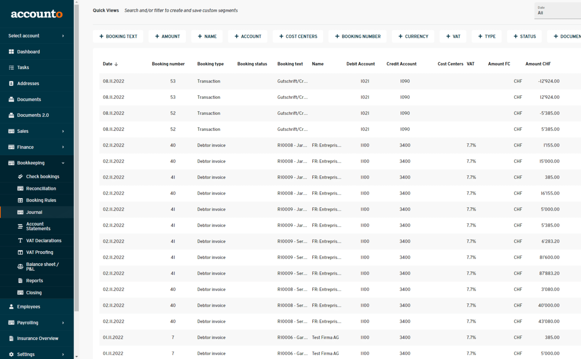The width and height of the screenshot is (581, 359).
Task: Click the Documents 2.0 tray icon
Action: coord(11,115)
